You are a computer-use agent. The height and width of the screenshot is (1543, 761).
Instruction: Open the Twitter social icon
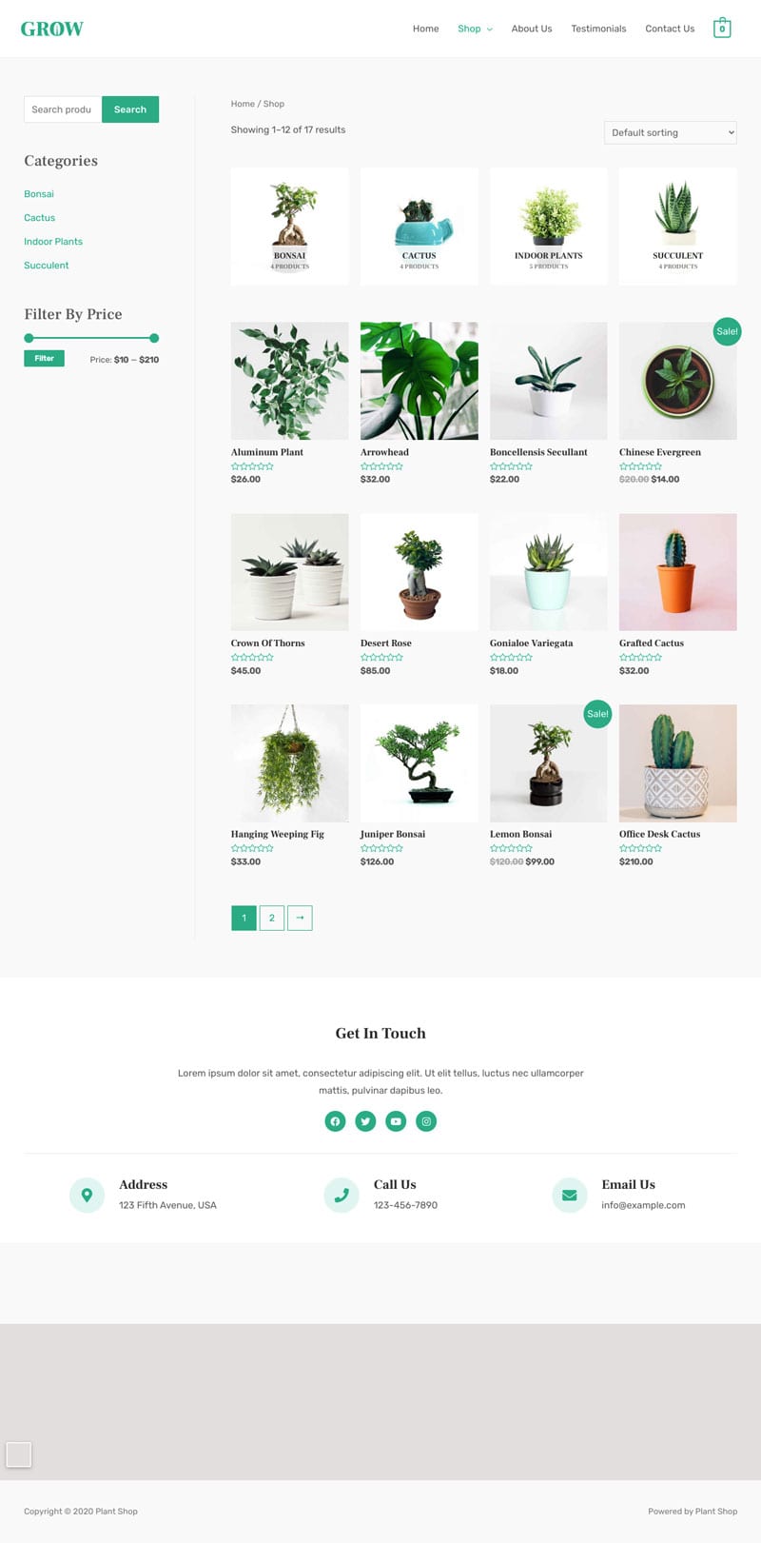coord(365,1121)
